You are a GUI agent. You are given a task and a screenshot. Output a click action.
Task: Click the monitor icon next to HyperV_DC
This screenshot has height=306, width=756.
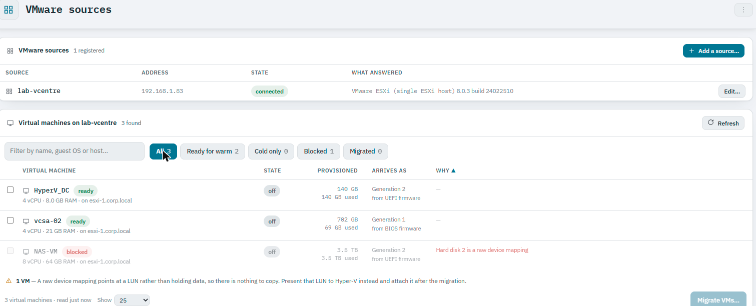coord(26,191)
